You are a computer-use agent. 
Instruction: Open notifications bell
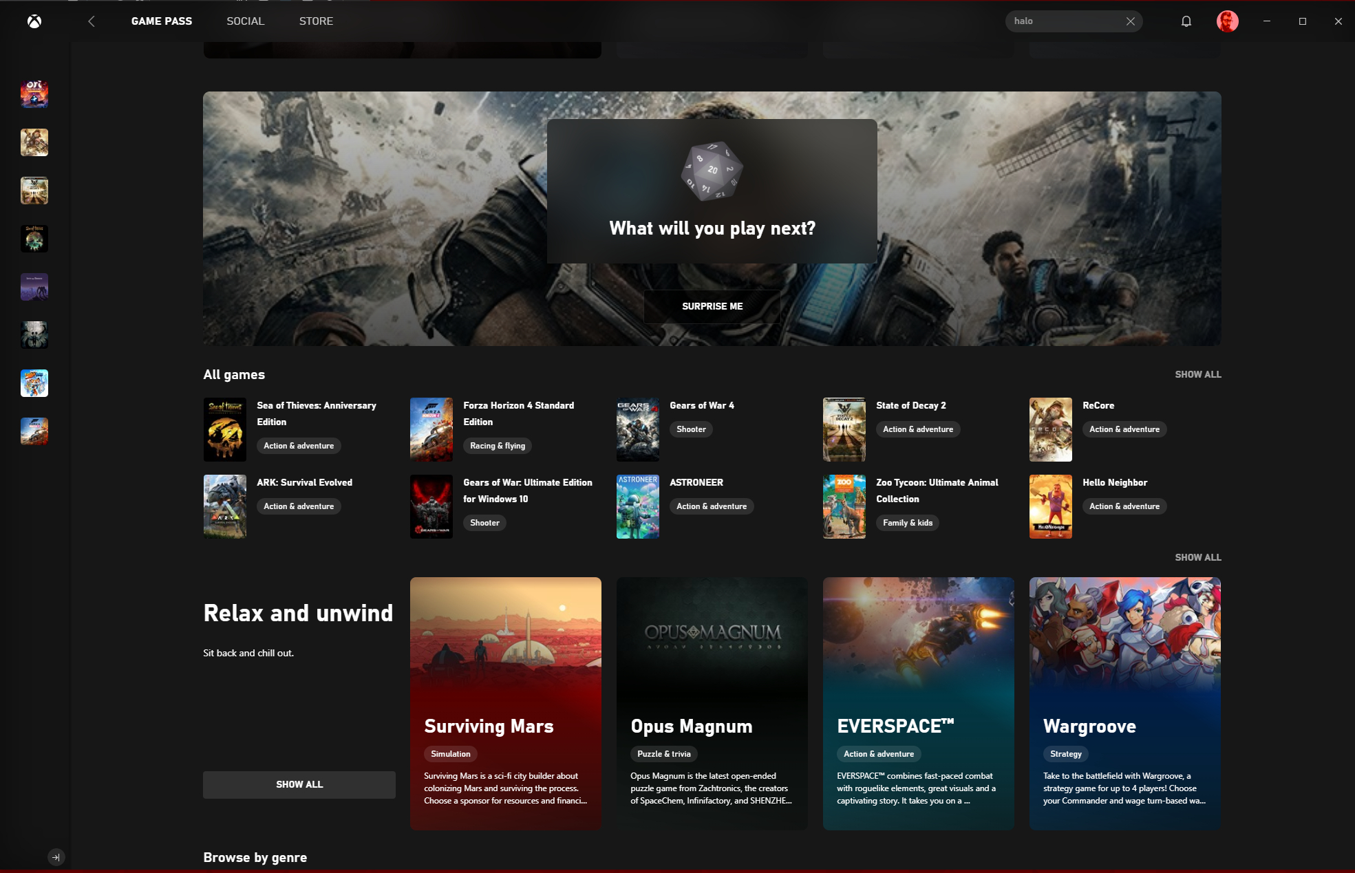[x=1186, y=21]
